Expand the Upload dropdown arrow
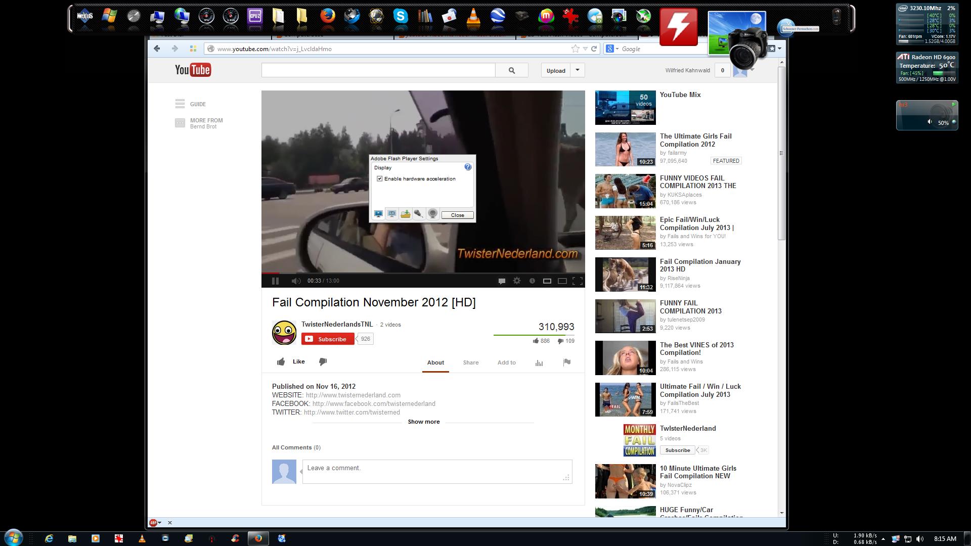This screenshot has height=546, width=971. point(578,70)
